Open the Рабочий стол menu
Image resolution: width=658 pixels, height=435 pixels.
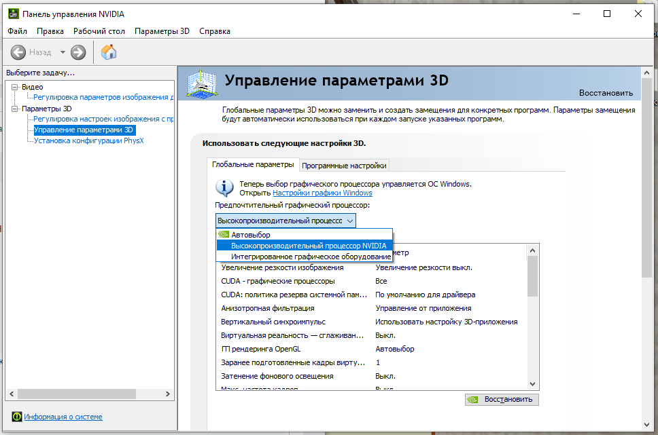pyautogui.click(x=99, y=31)
